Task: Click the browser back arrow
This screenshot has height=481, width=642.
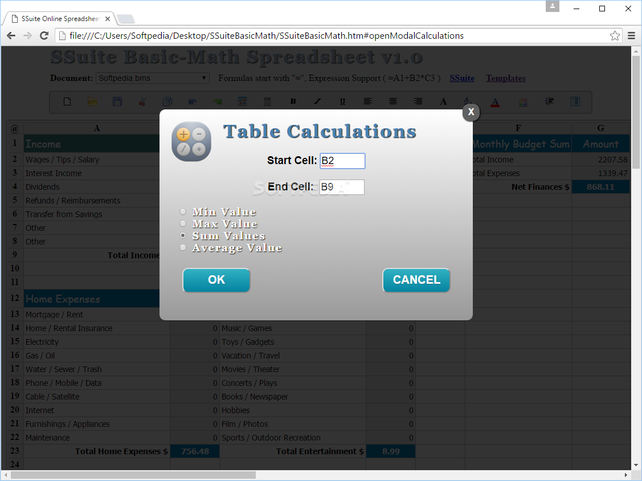Action: [11, 36]
